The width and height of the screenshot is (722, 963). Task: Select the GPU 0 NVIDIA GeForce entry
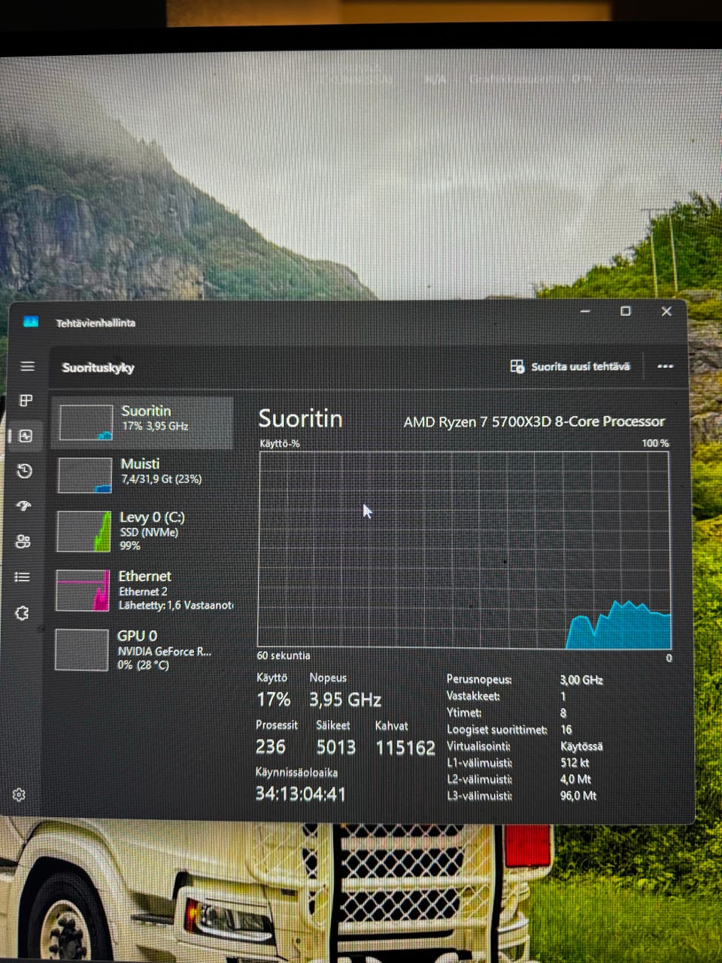(141, 650)
